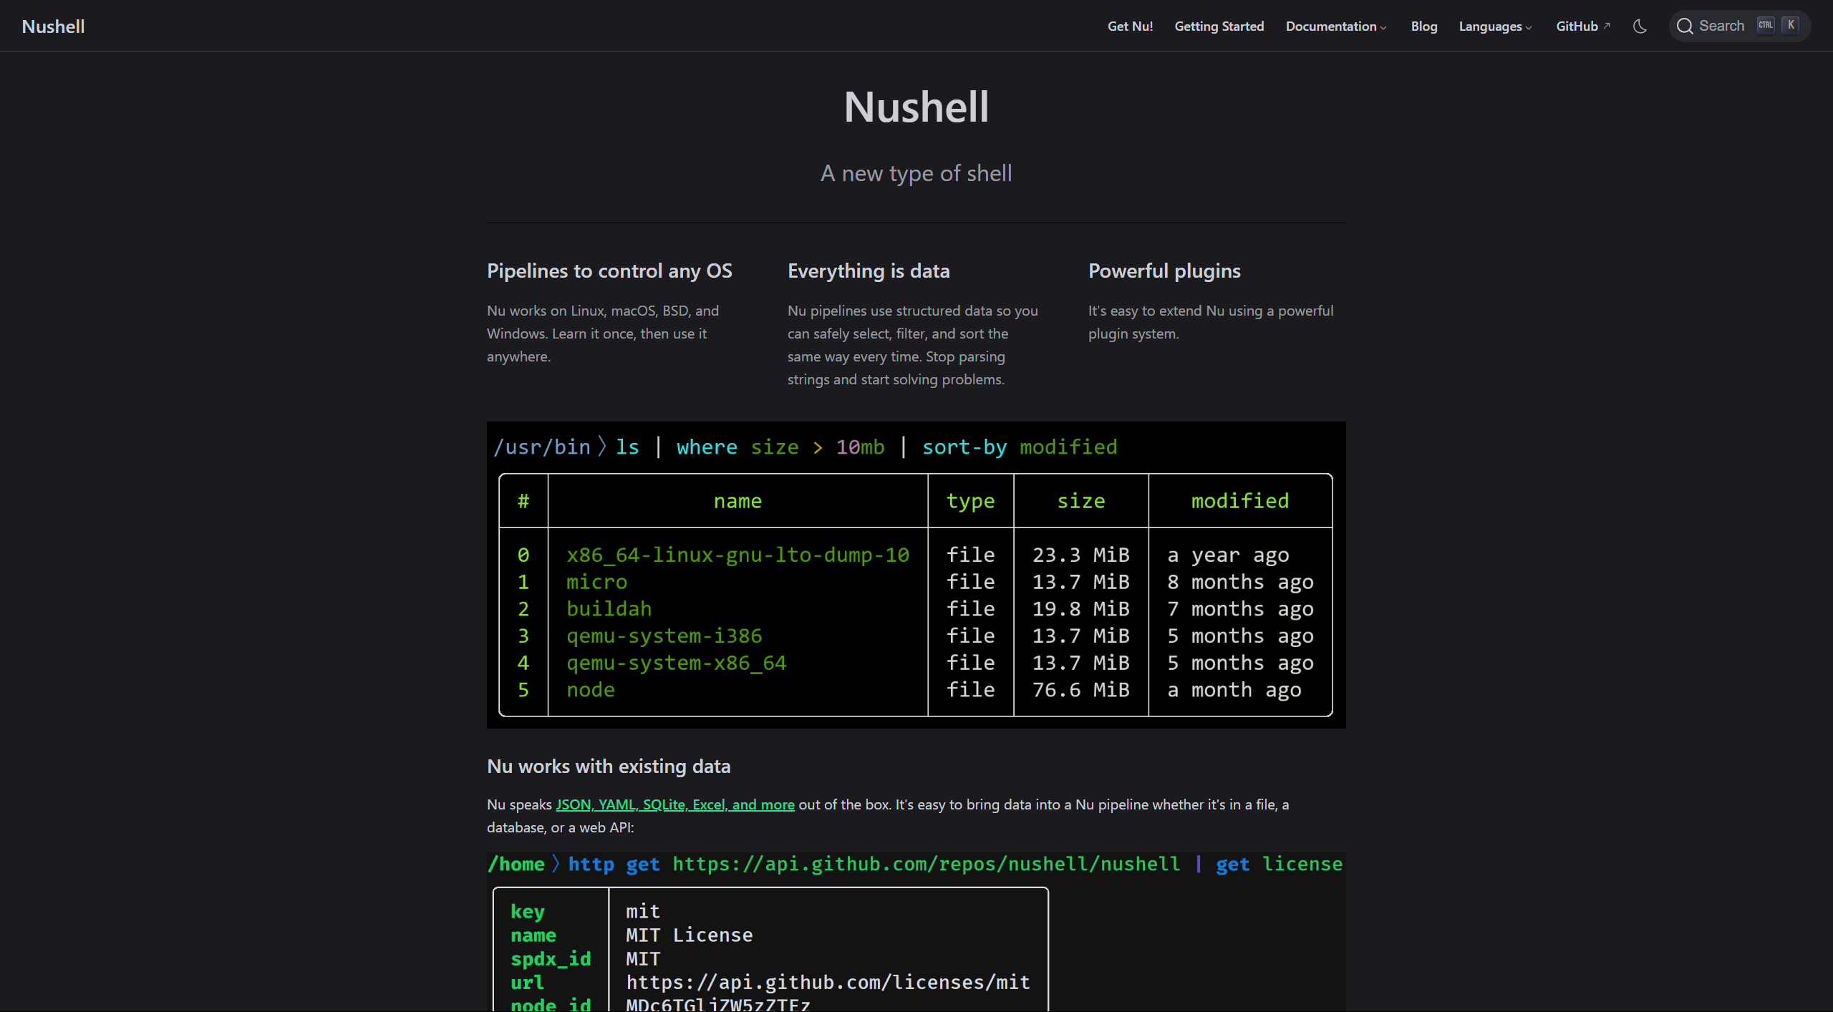Click the 'micro' file name row

click(x=596, y=582)
